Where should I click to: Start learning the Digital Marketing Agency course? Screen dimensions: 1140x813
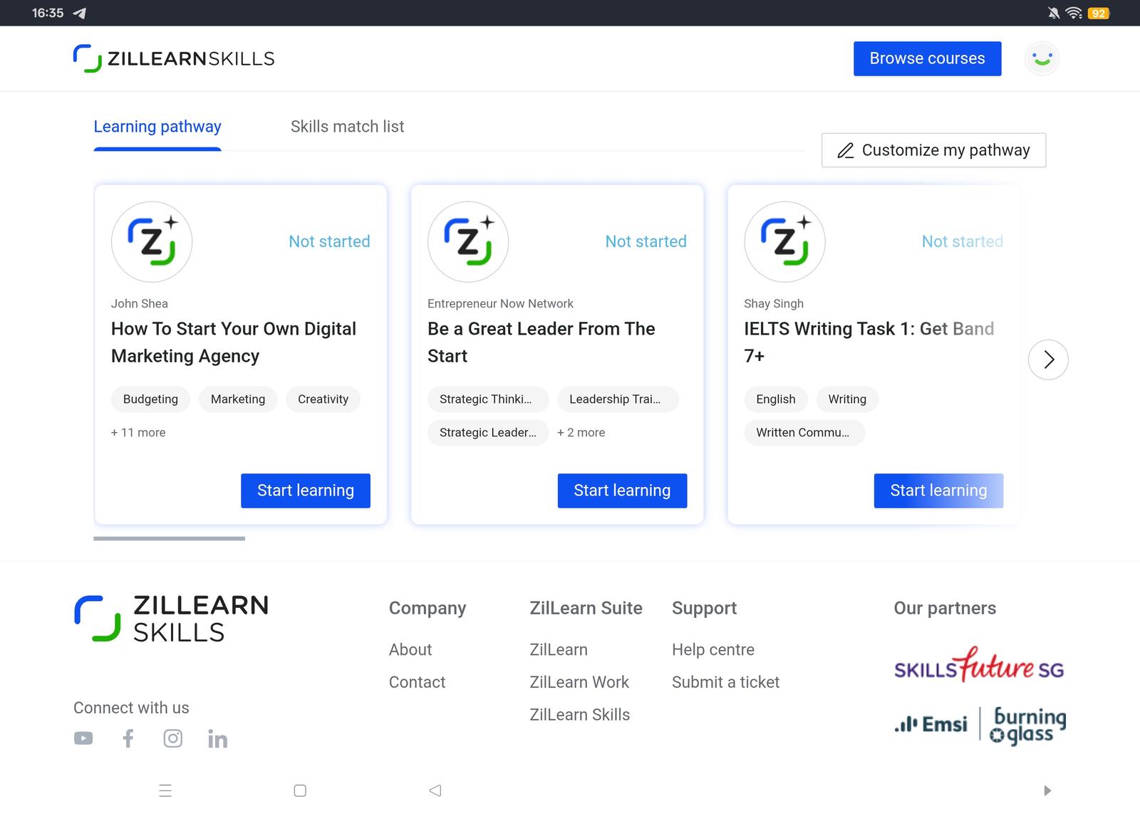point(305,491)
